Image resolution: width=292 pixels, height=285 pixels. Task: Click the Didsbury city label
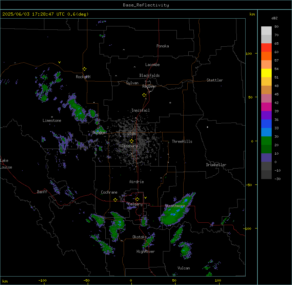pyautogui.click(x=130, y=146)
